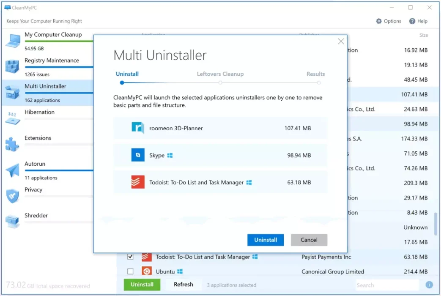Click 'Payist Payments Inc' publisher
This screenshot has width=441, height=296.
click(x=326, y=257)
